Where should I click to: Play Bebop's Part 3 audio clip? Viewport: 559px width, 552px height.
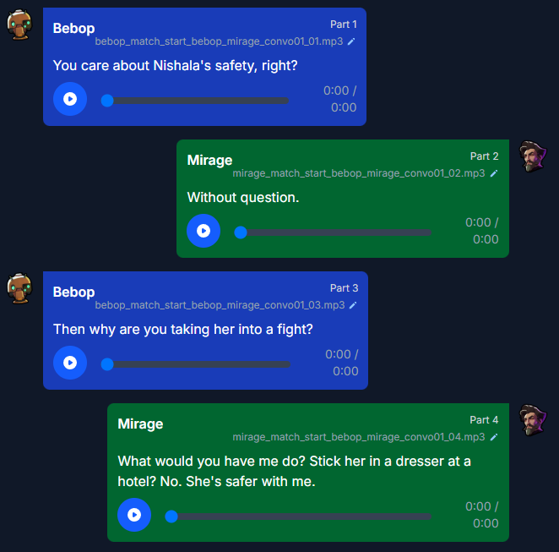(x=70, y=363)
